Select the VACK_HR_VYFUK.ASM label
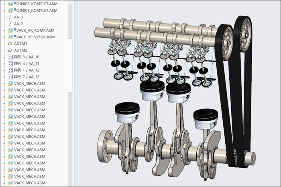This screenshot has width=281, height=187. tap(35, 37)
